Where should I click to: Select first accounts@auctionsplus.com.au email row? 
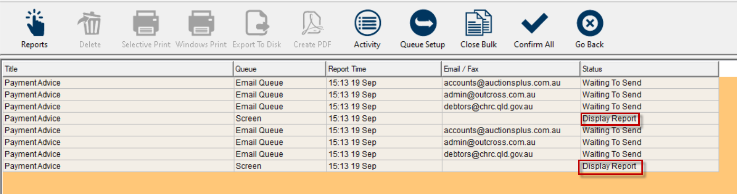pos(360,83)
